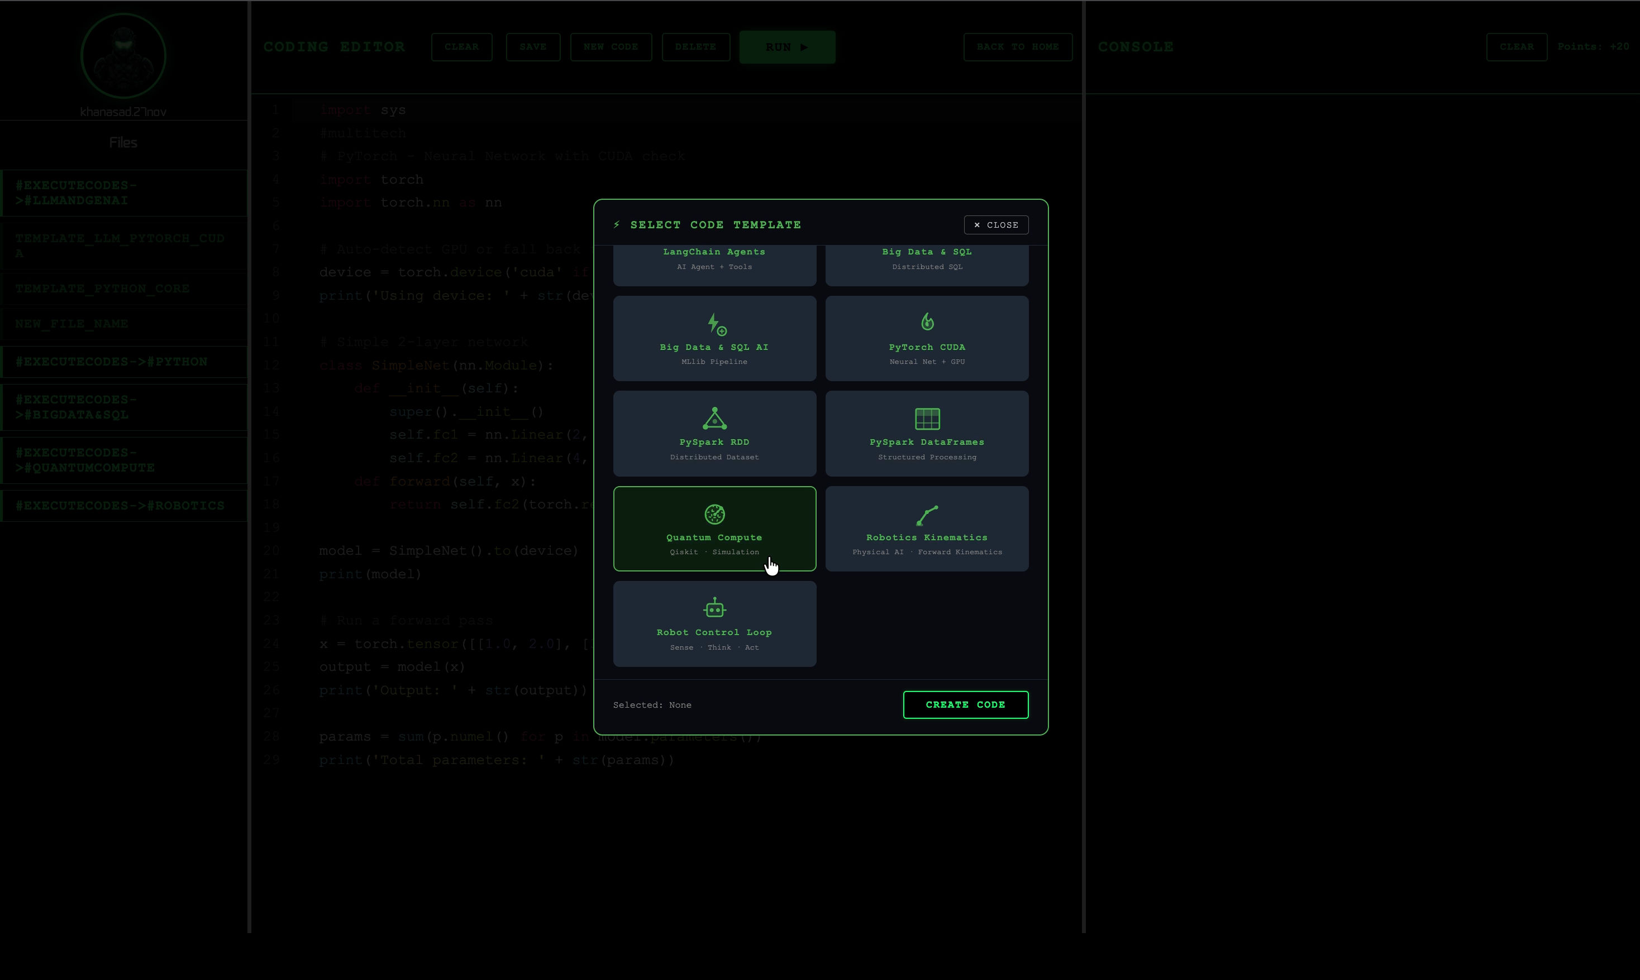The height and width of the screenshot is (980, 1640).
Task: Click 'Physical AI · Forward Kinematics' subtitle
Action: [927, 552]
